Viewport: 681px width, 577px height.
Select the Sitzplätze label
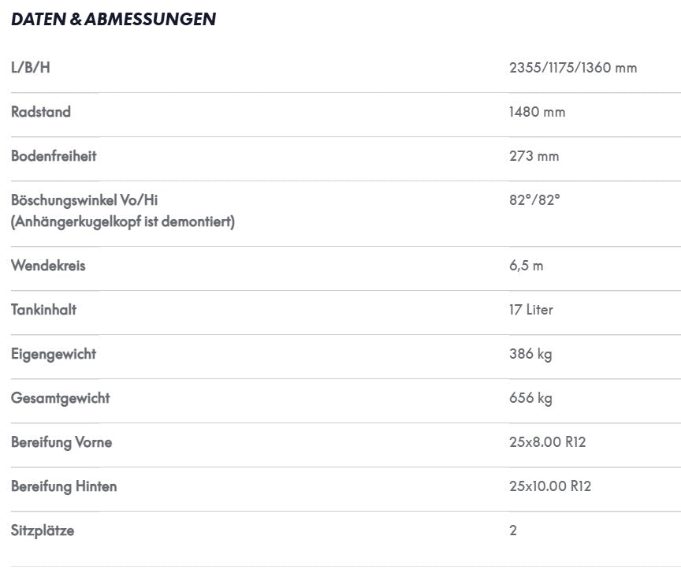43,530
